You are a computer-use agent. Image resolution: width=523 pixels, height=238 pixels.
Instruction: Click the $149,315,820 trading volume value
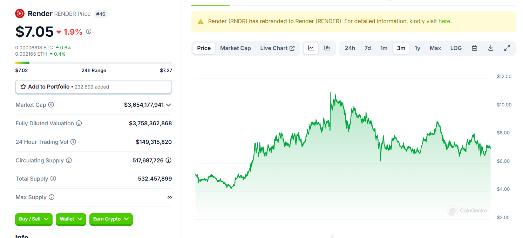pyautogui.click(x=154, y=142)
